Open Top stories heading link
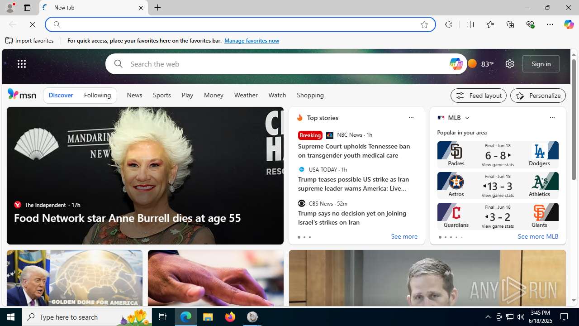 [x=323, y=118]
